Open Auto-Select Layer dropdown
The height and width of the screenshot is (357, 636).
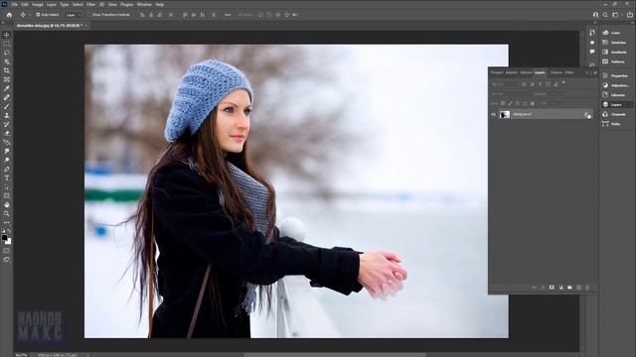pos(74,15)
